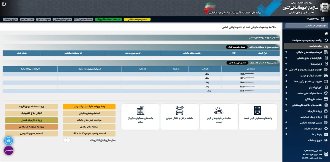
Task: Click the ورود به کارپوشه تجاری button
Action: pyautogui.click(x=31, y=120)
